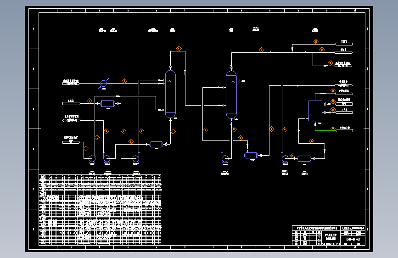The image size is (398, 258).
Task: Click the drawing number cell in the title block
Action: pos(353,239)
